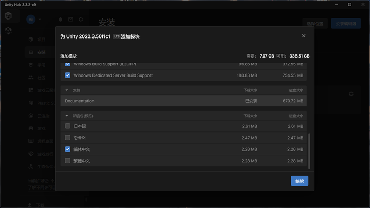This screenshot has height=208, width=370.
Task: Open account dropdown arrow beside avatar
Action: pyautogui.click(x=40, y=20)
